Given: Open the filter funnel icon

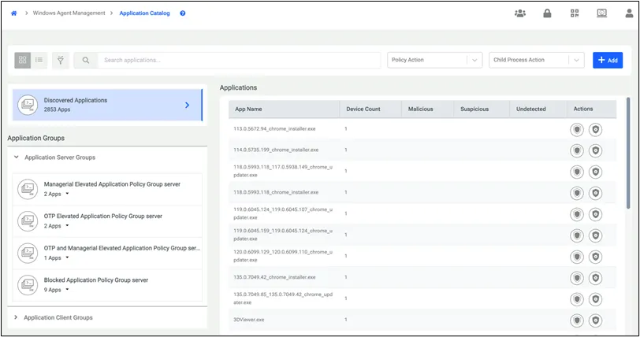Looking at the screenshot, I should tap(61, 60).
